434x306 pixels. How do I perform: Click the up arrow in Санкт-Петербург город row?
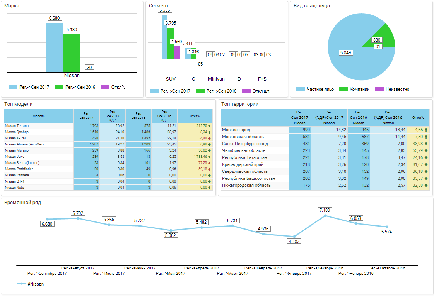pos(426,144)
